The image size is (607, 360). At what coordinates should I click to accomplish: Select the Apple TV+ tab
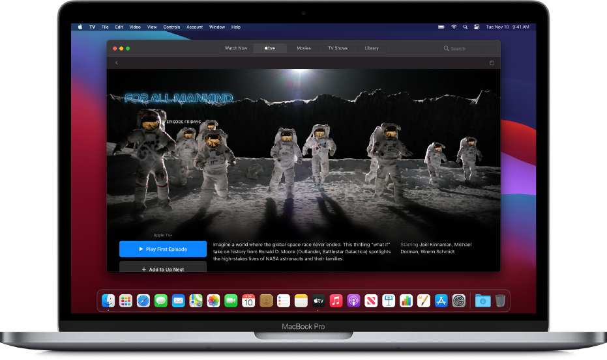pos(270,48)
